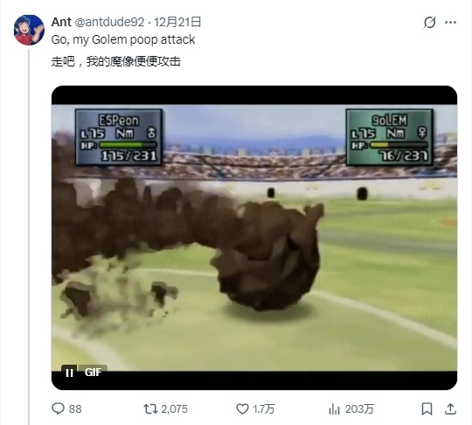
Task: Click the reply speech bubble icon
Action: [x=58, y=408]
